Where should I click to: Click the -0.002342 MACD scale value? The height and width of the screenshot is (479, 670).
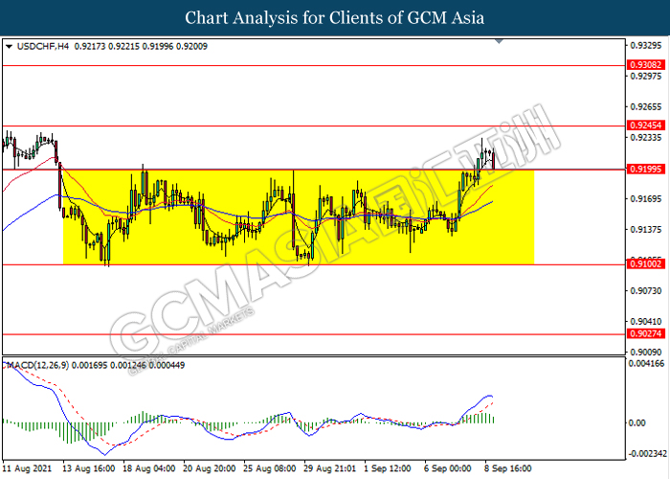click(646, 454)
